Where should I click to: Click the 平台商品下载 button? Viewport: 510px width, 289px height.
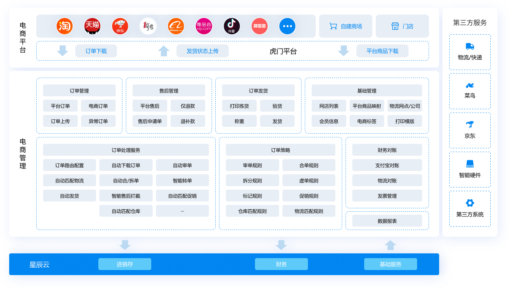point(382,51)
